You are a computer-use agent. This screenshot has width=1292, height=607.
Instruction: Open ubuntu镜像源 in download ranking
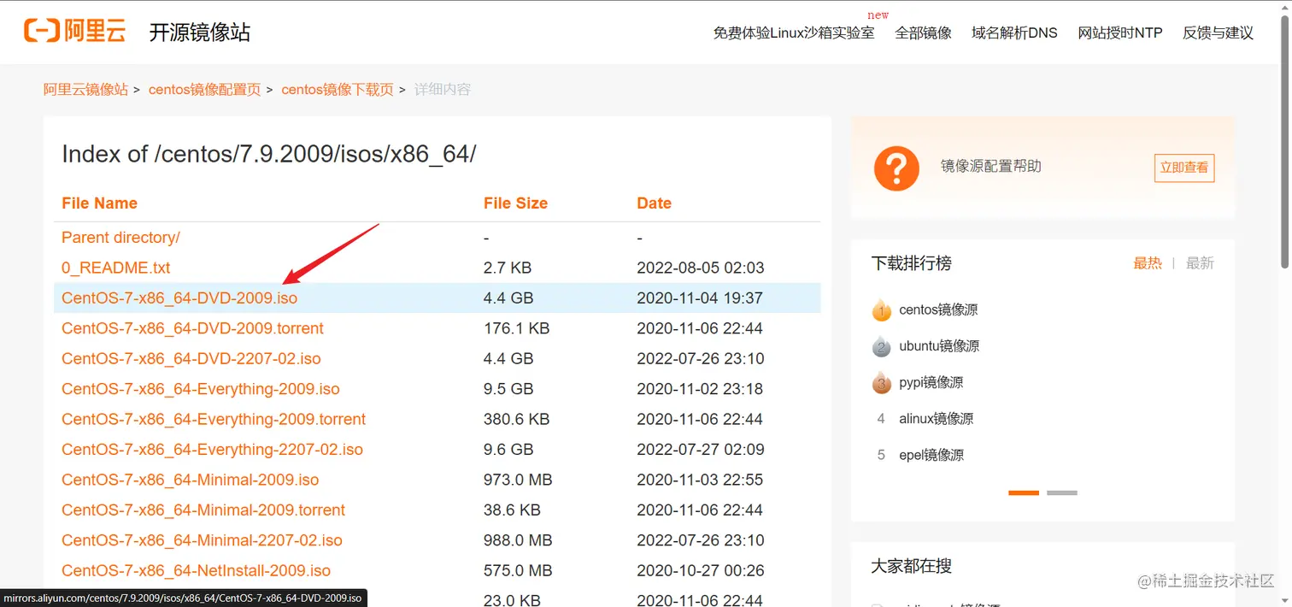point(939,346)
